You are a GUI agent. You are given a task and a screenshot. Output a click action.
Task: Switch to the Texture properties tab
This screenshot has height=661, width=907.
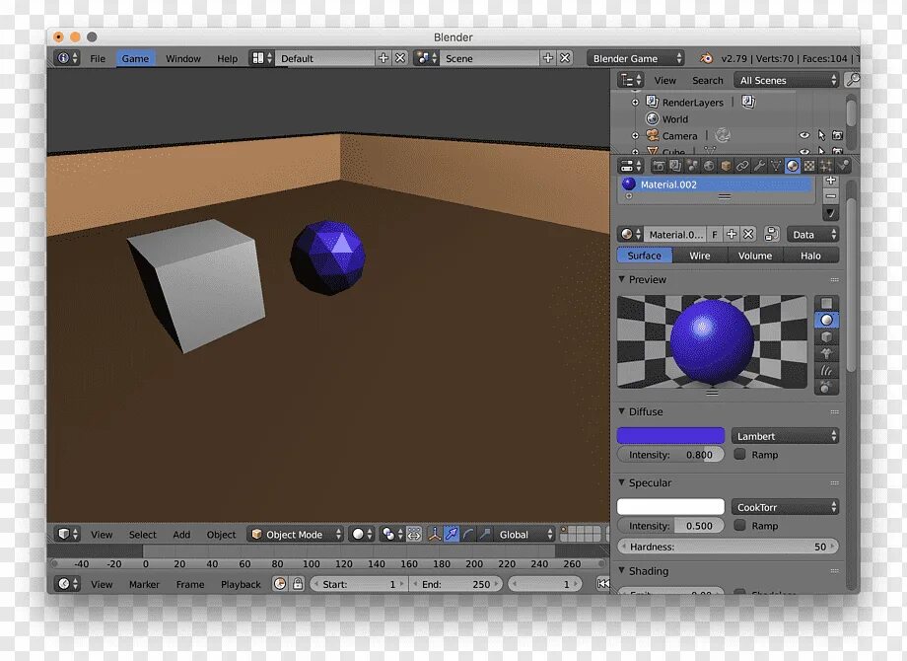(x=809, y=166)
